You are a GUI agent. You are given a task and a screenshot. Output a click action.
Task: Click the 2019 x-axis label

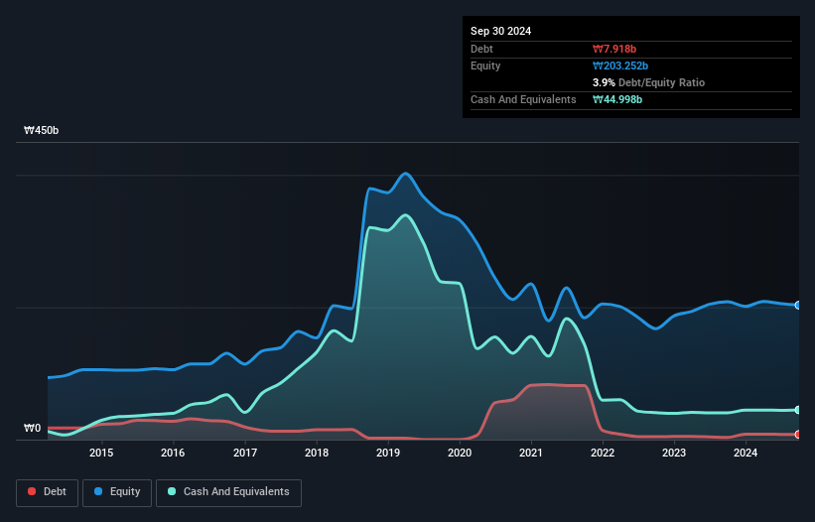click(x=388, y=453)
